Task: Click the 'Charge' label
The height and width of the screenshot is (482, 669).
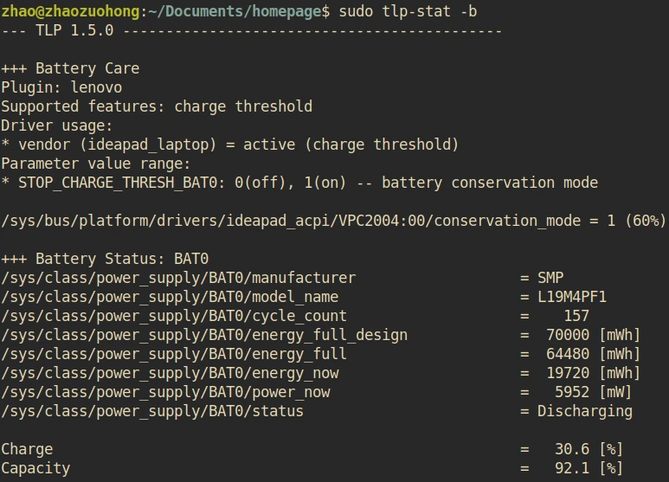Action: click(27, 450)
